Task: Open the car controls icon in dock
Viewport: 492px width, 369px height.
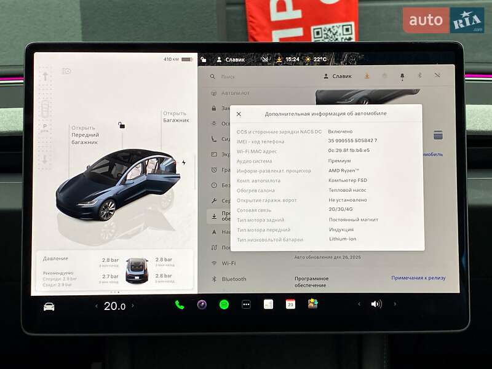Action: pyautogui.click(x=49, y=306)
